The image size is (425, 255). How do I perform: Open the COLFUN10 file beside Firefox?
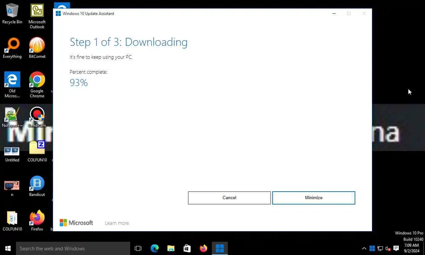12,221
